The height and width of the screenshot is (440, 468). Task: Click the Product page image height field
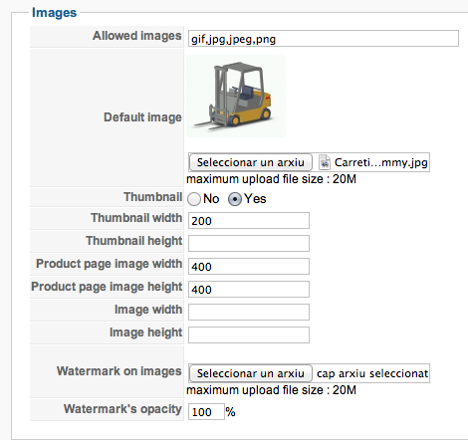[249, 289]
